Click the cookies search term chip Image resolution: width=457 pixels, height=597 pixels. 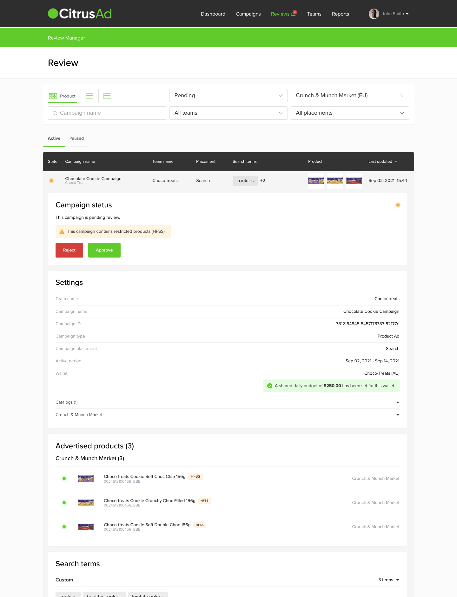click(x=245, y=181)
